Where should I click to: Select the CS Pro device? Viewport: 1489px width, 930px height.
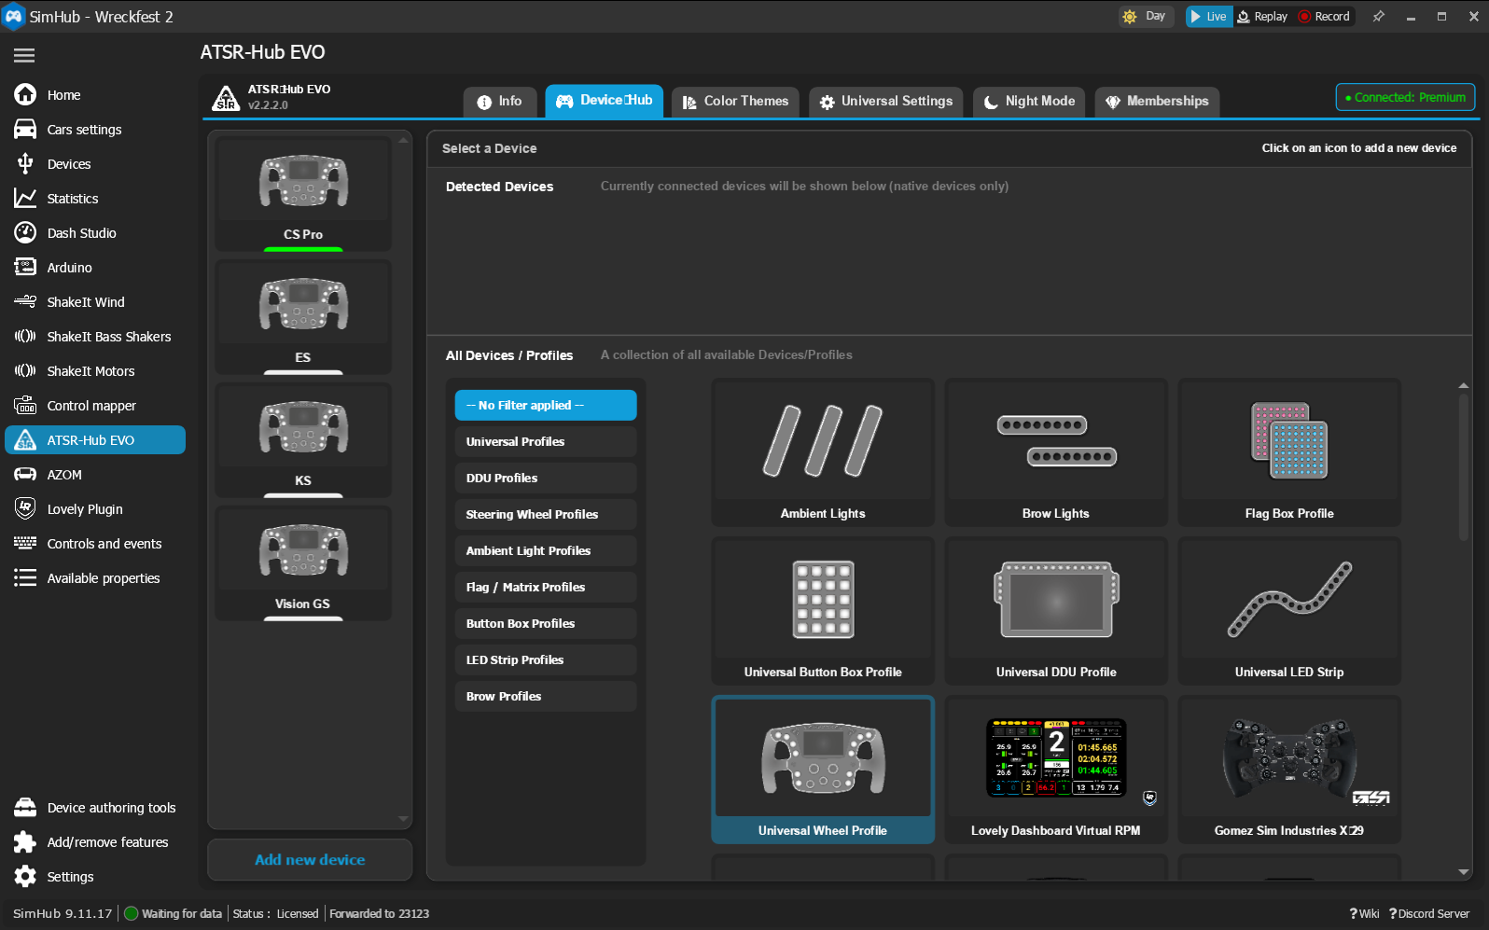point(303,194)
